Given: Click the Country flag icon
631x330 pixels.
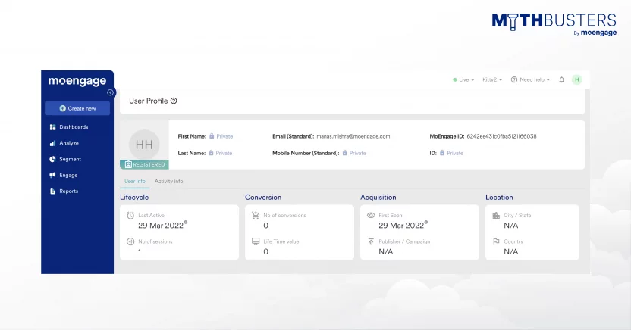Looking at the screenshot, I should coord(496,241).
